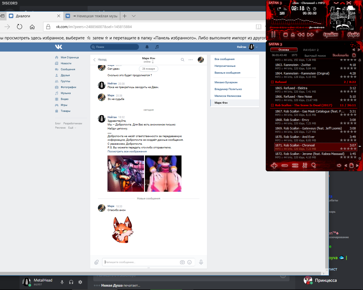Open dialog with Михаил Бухаркин
Viewport: 363px width, 290px height.
(x=226, y=82)
